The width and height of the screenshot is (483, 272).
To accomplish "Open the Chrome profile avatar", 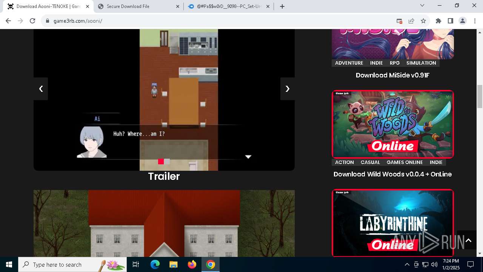I will pos(462,21).
